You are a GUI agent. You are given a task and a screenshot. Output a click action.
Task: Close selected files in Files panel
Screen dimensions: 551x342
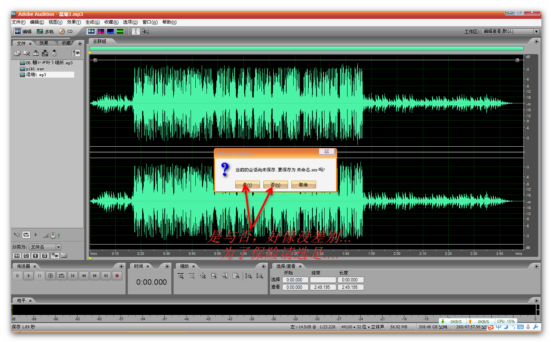pos(27,53)
